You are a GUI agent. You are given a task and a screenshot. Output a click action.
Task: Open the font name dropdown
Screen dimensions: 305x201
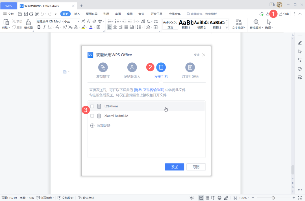pyautogui.click(x=62, y=21)
